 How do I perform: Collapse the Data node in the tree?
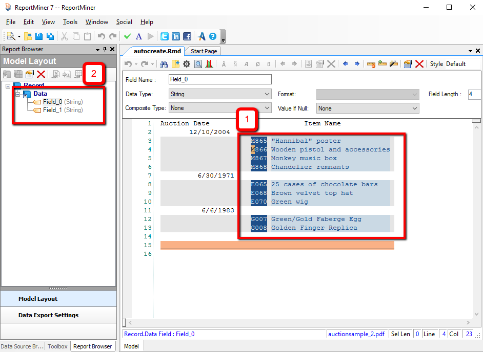tap(17, 94)
